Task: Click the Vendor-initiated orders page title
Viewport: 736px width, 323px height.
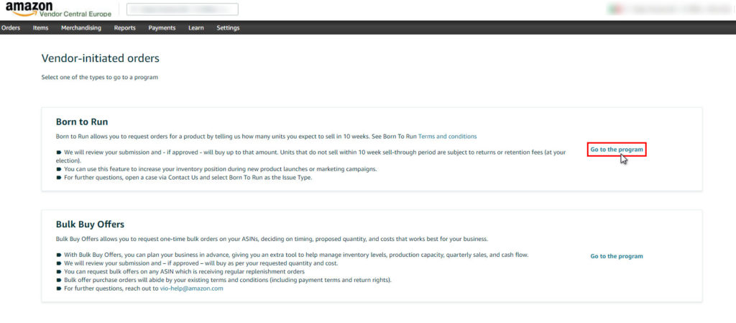Action: [100, 59]
